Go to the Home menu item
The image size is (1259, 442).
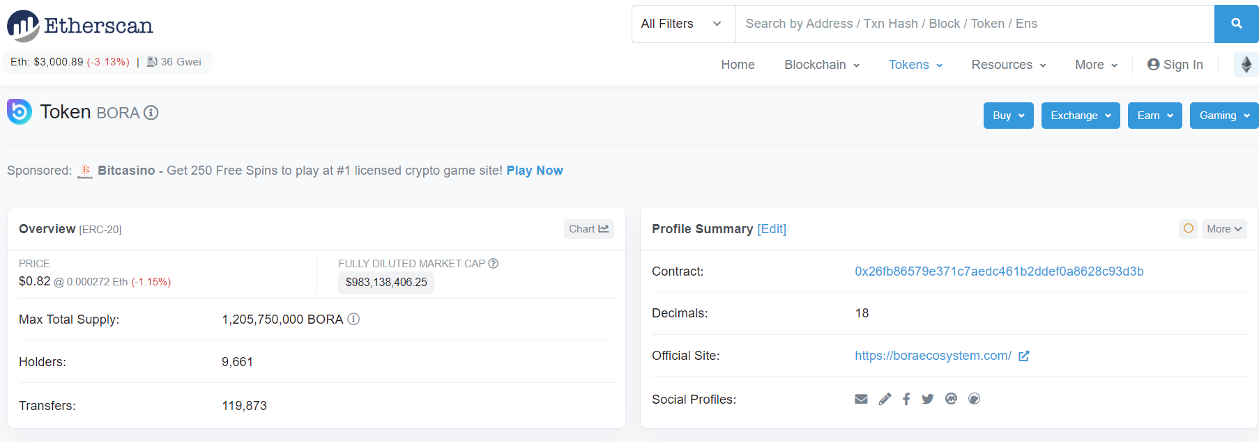(x=738, y=65)
